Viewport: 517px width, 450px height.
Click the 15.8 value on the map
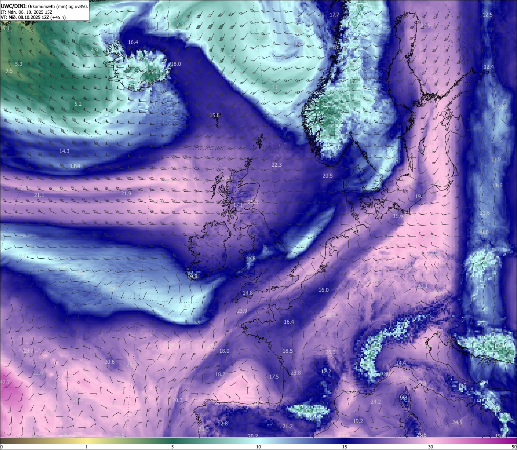(x=214, y=115)
